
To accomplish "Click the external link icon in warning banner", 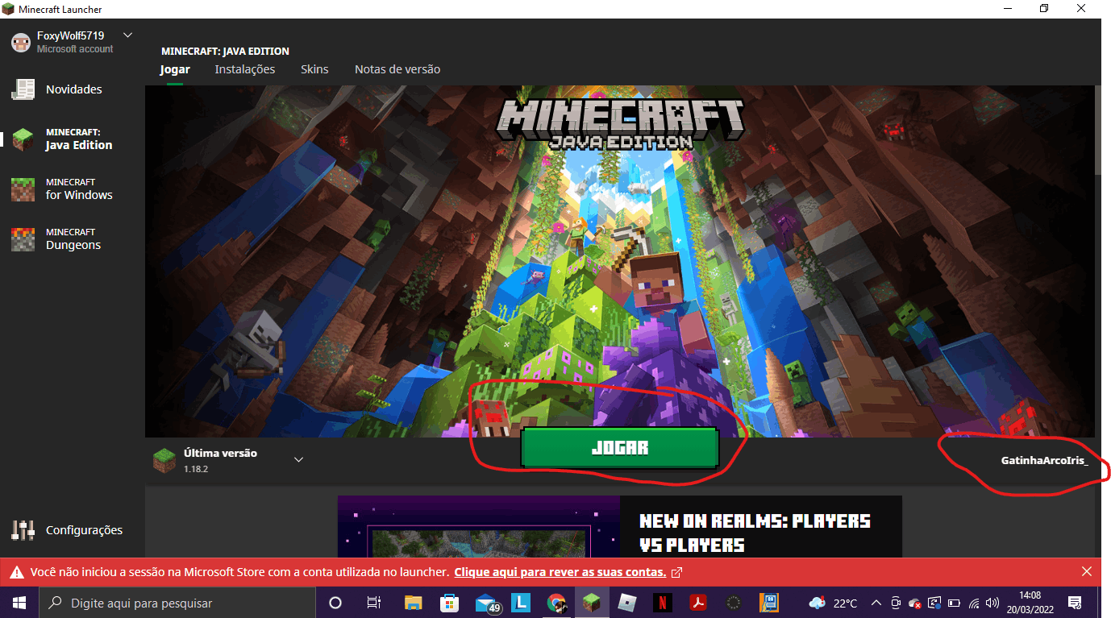I will pos(677,572).
